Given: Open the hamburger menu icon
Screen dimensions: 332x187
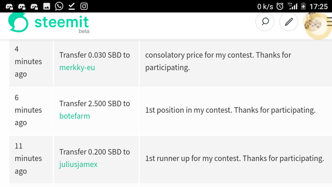Looking at the screenshot, I should pos(329,22).
